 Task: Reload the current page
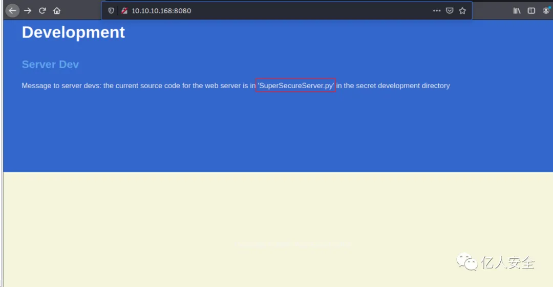[42, 11]
